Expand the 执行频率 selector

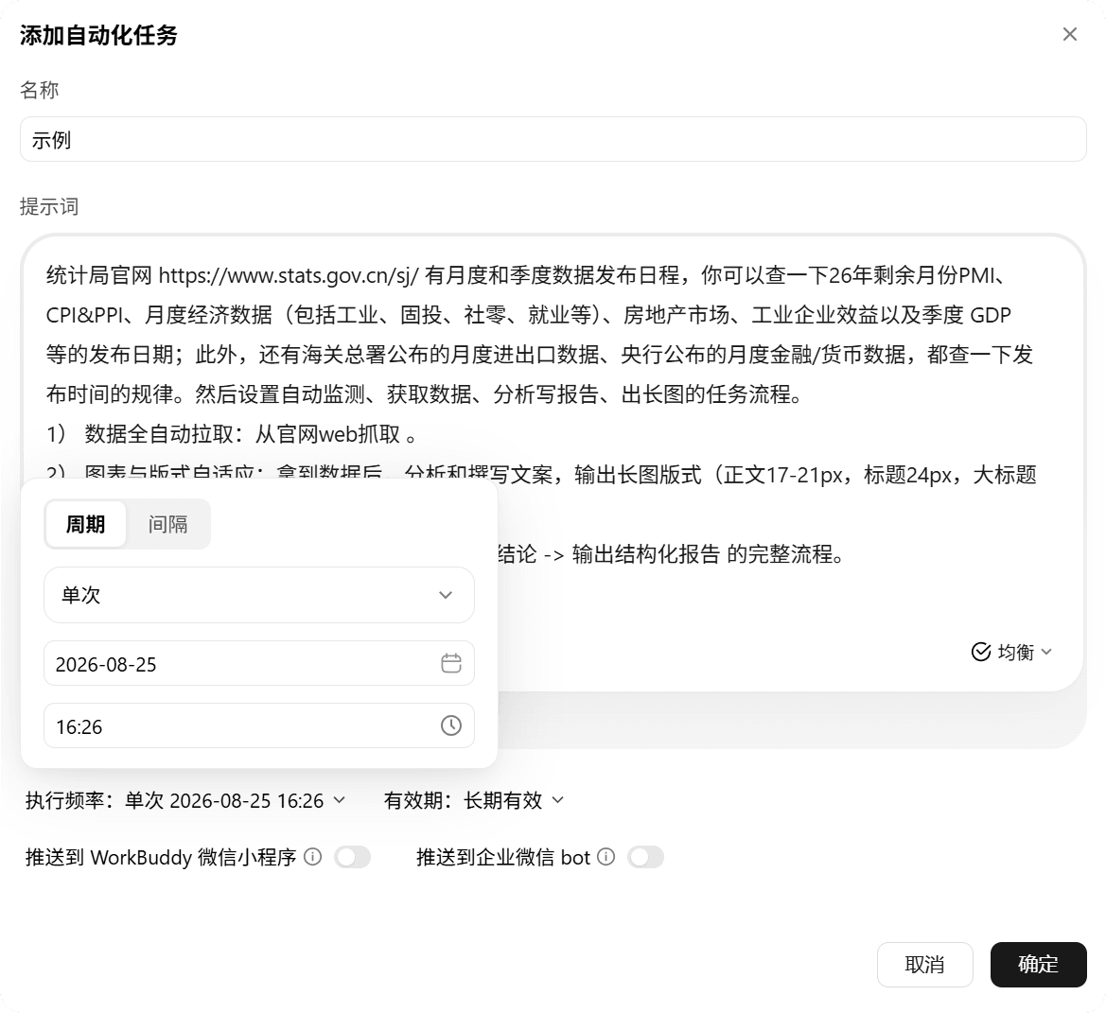click(x=185, y=800)
